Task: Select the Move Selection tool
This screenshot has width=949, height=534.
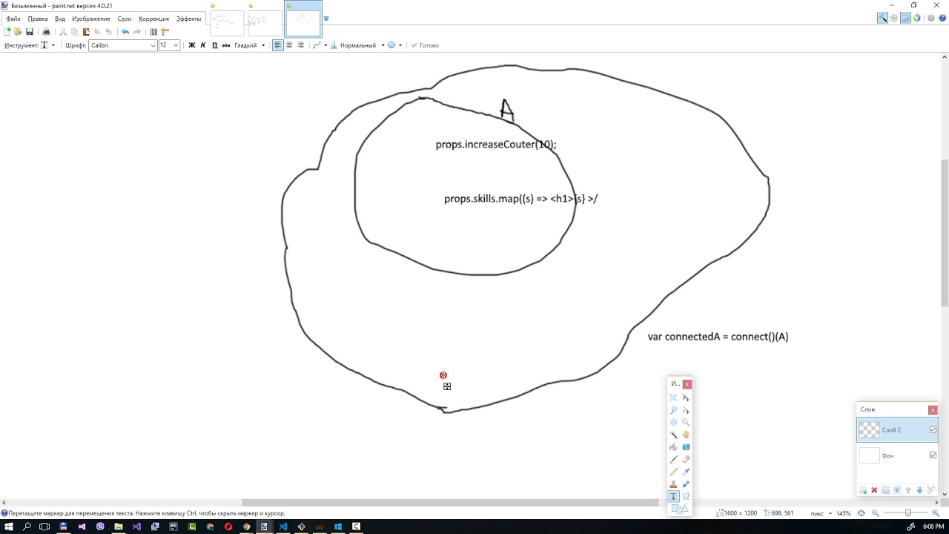Action: click(x=686, y=410)
